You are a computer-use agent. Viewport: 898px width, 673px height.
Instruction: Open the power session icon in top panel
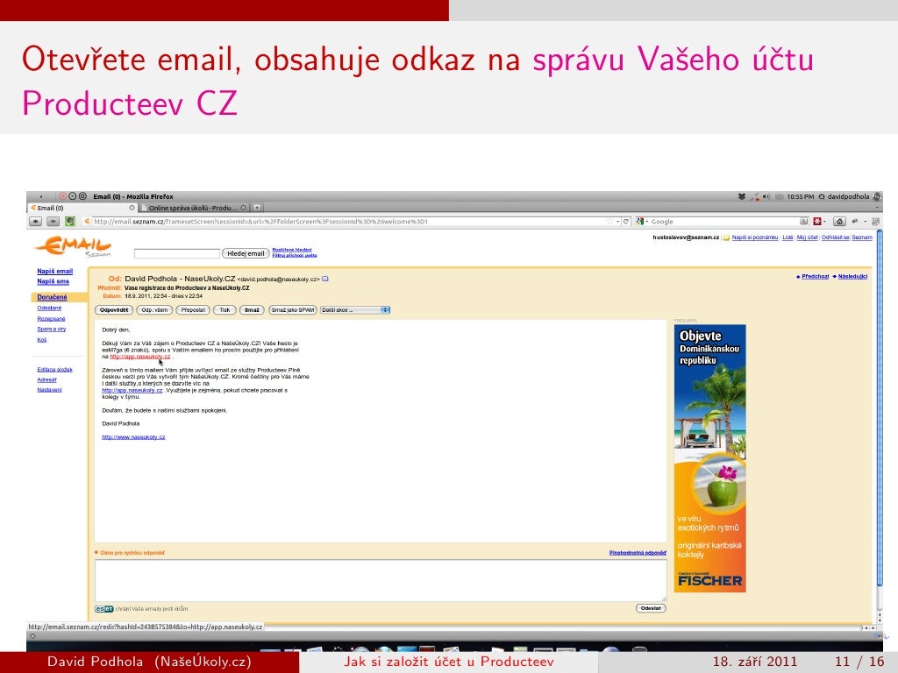point(877,197)
